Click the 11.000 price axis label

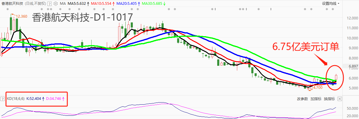pos(352,28)
